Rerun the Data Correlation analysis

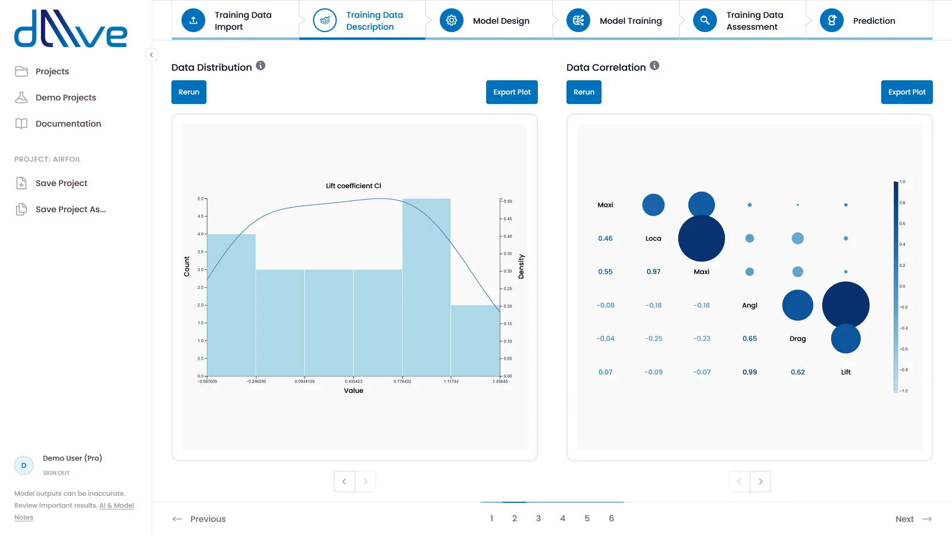[x=584, y=92]
